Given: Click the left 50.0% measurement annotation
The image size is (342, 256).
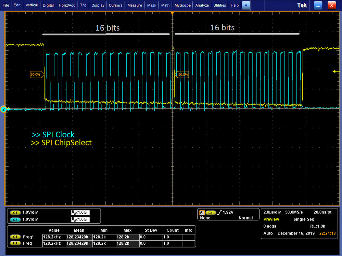Looking at the screenshot, I should pyautogui.click(x=36, y=75).
